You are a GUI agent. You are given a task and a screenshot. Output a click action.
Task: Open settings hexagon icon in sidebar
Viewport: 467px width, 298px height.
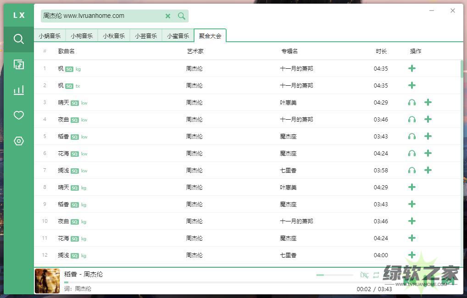pyautogui.click(x=18, y=141)
